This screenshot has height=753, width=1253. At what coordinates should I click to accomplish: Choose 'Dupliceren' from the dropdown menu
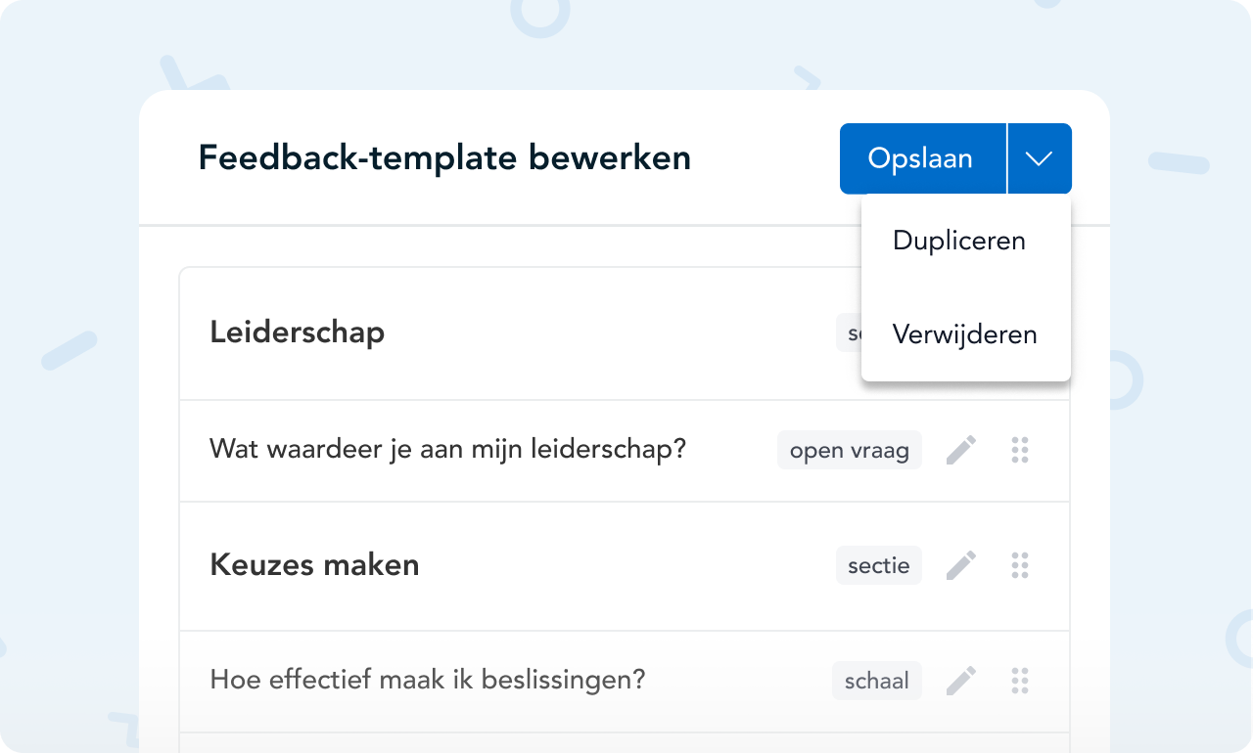[958, 242]
